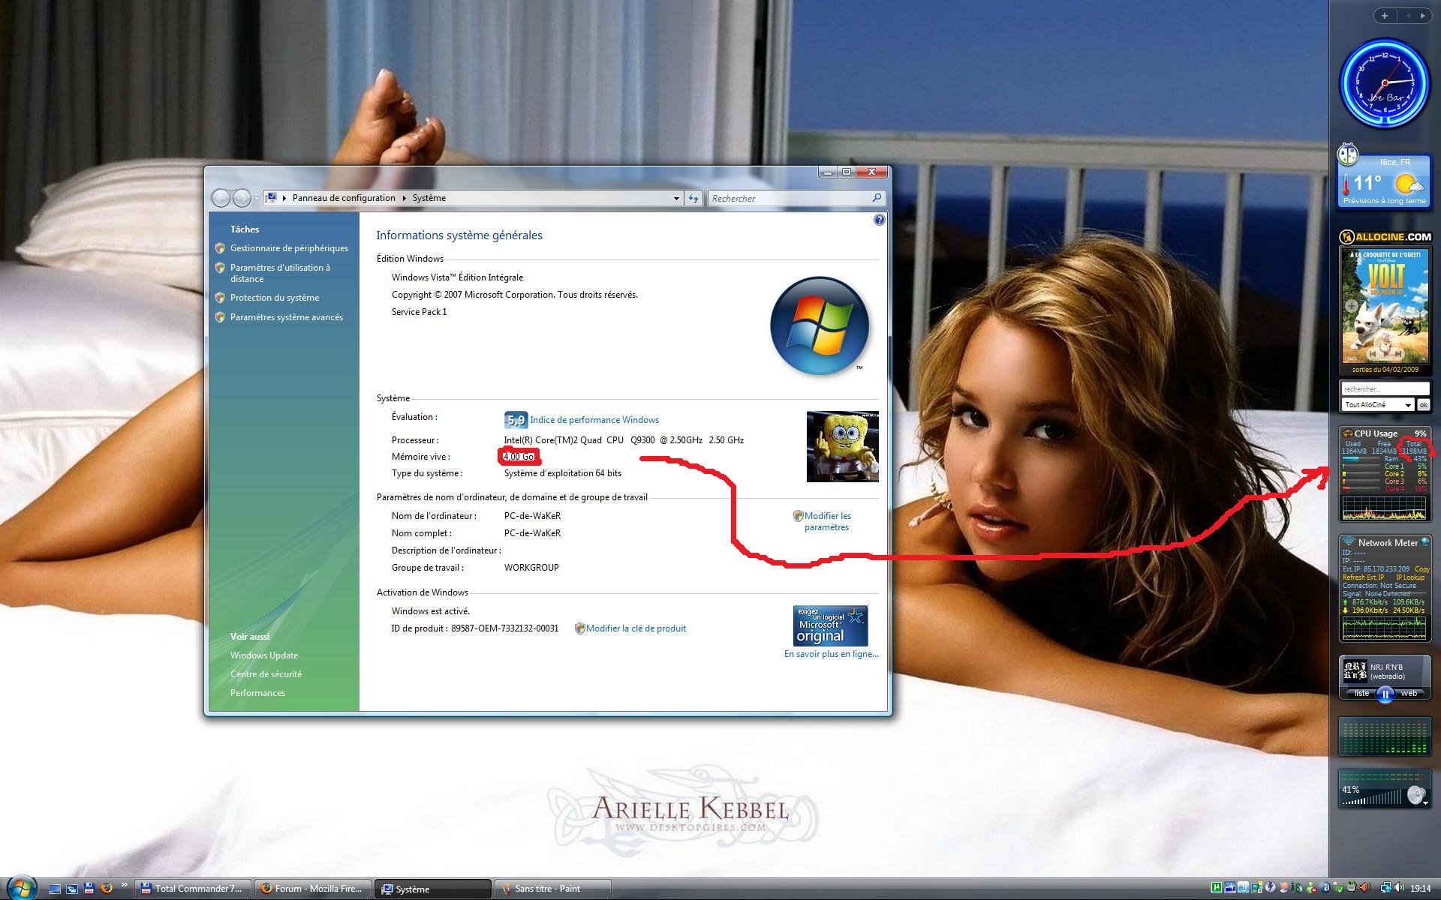
Task: Expand the address bar history dropdown
Action: [676, 198]
